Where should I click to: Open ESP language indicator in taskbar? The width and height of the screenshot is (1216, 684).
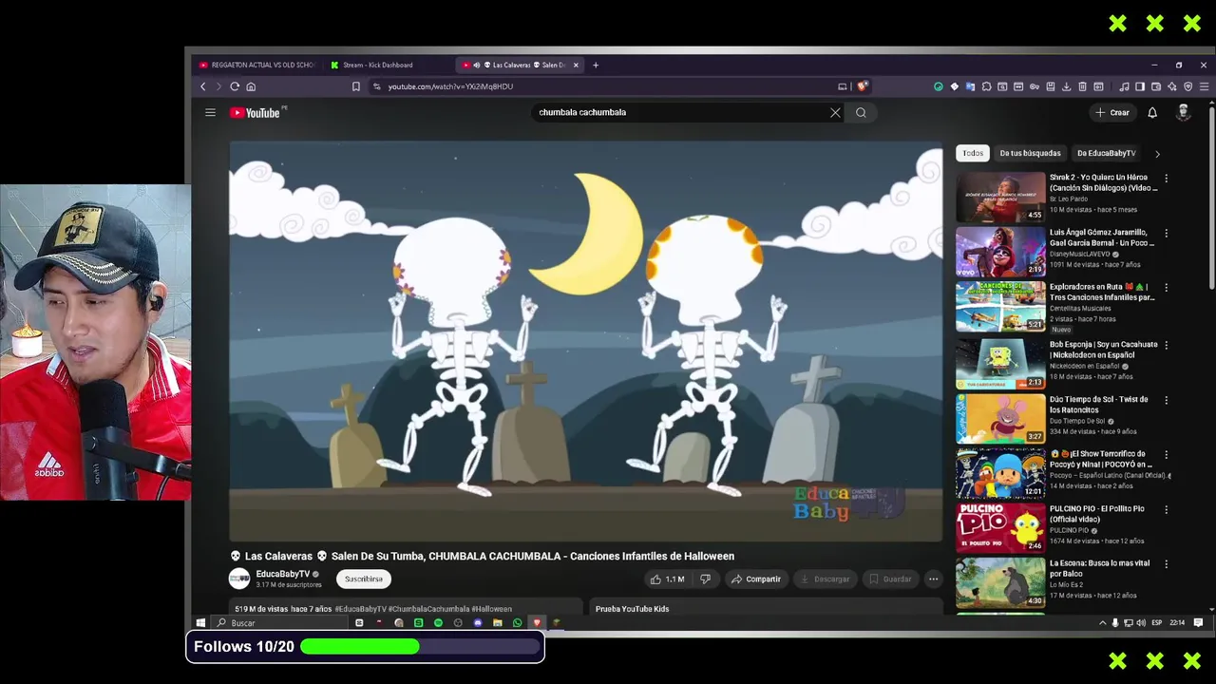click(x=1156, y=623)
